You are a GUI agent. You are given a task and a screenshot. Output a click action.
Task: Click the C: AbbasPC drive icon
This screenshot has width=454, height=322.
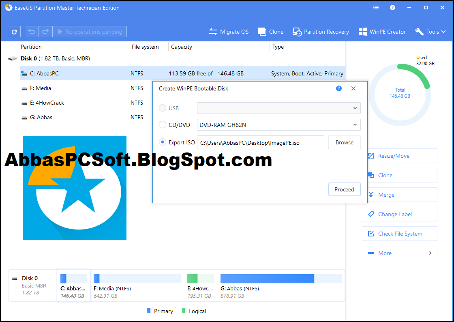tap(24, 73)
